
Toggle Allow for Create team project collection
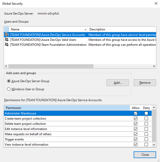pos(135,118)
